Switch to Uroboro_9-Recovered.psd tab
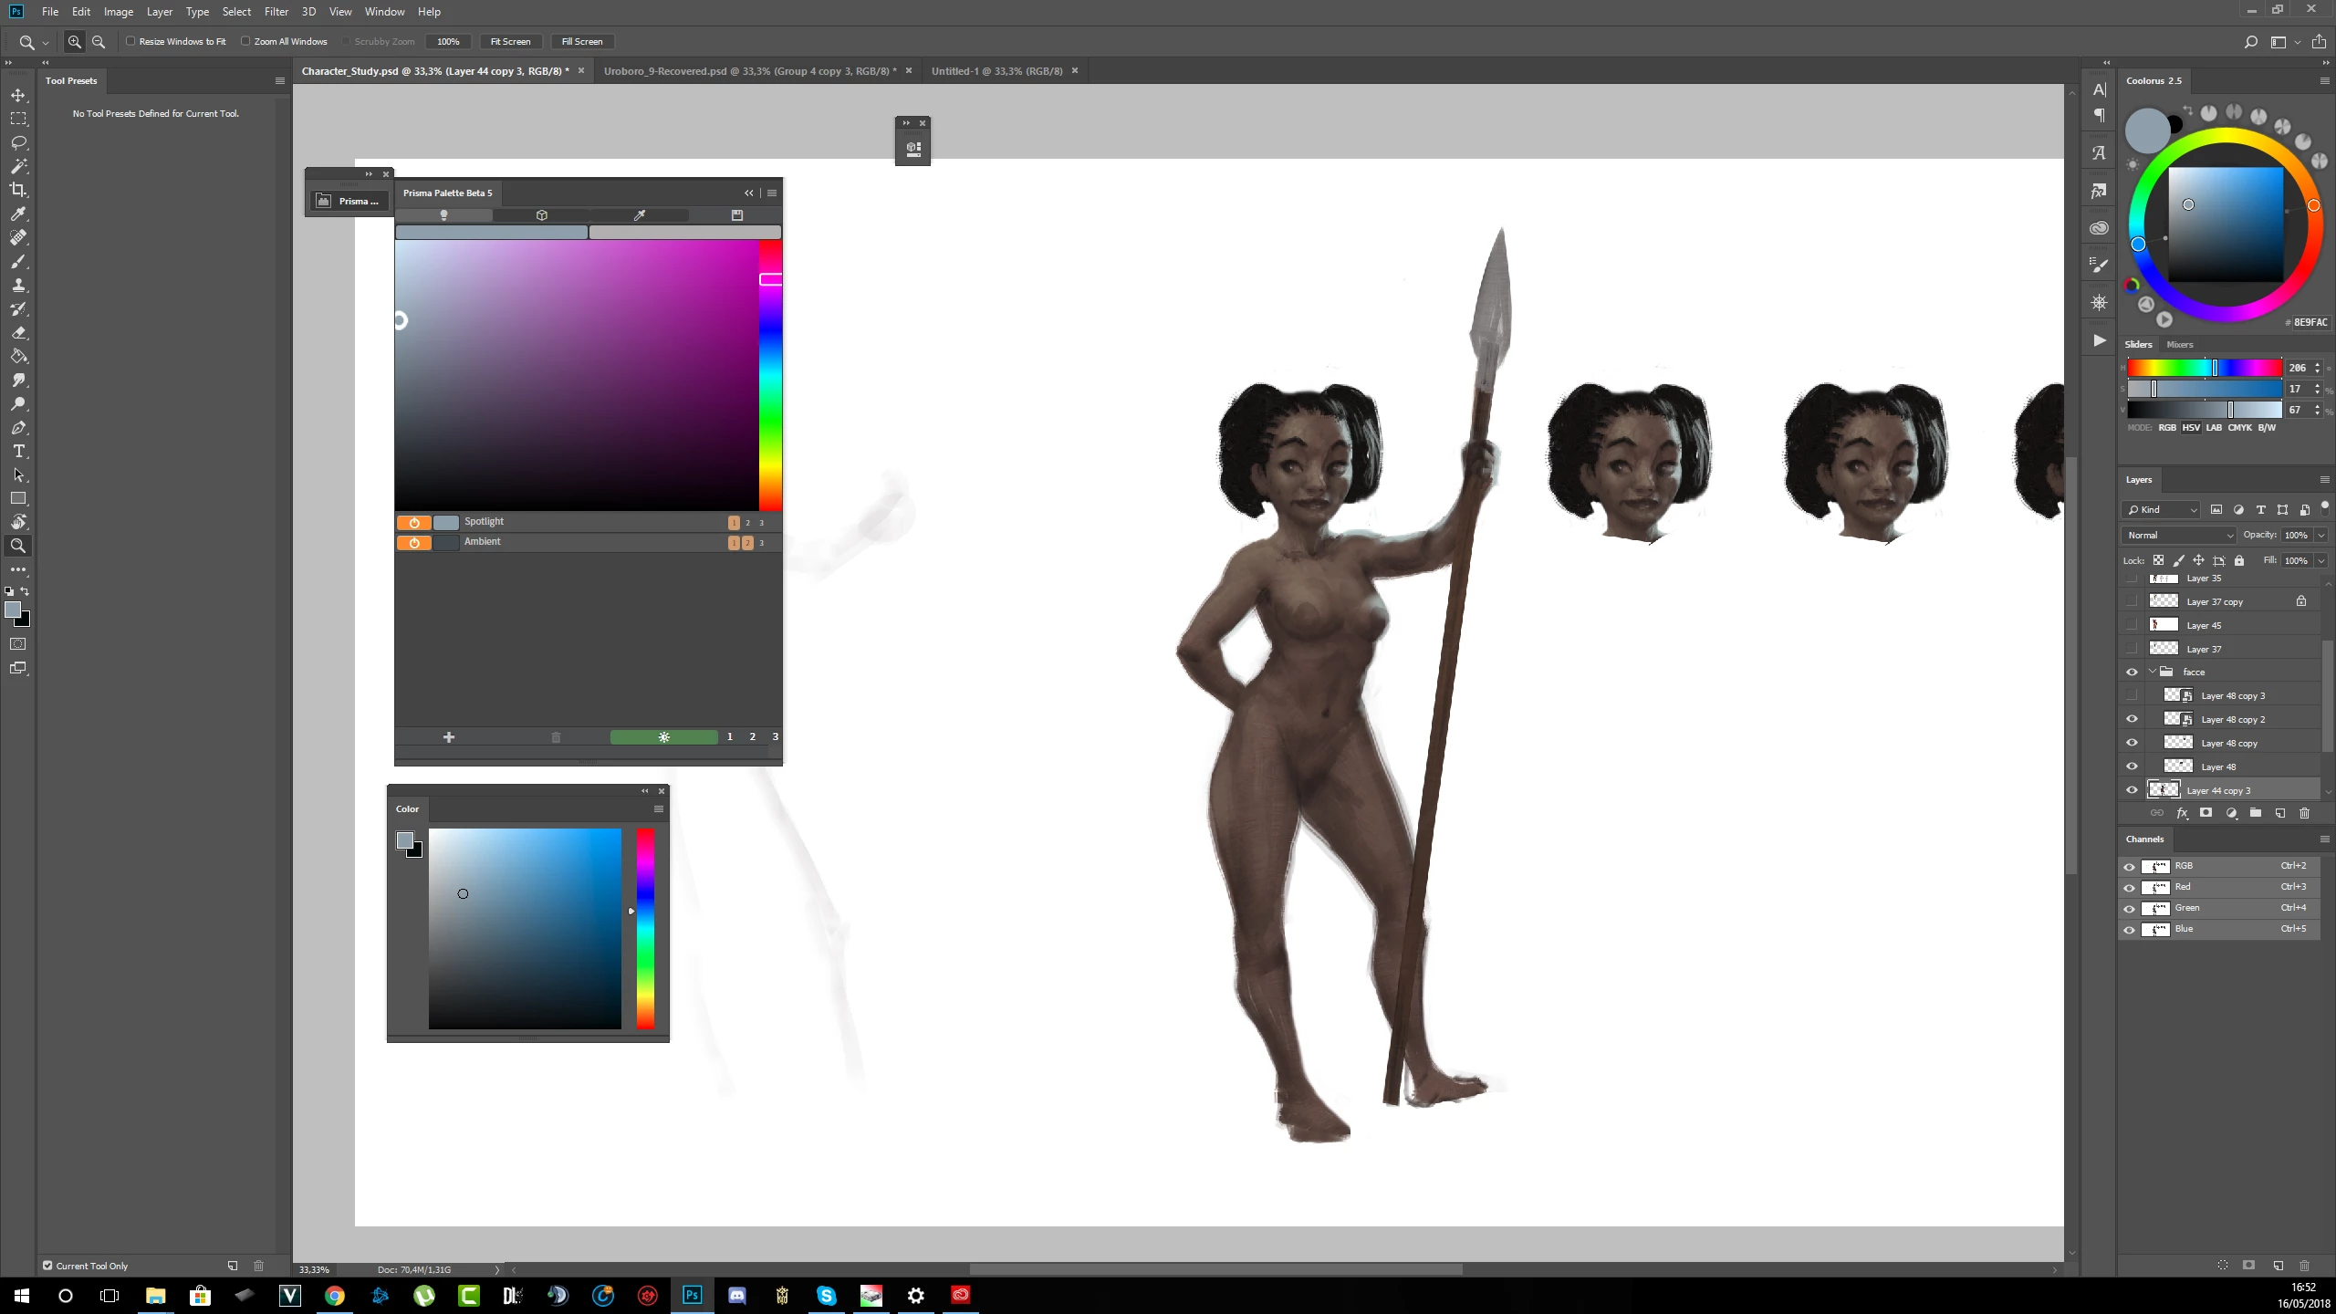The image size is (2336, 1314). [748, 71]
